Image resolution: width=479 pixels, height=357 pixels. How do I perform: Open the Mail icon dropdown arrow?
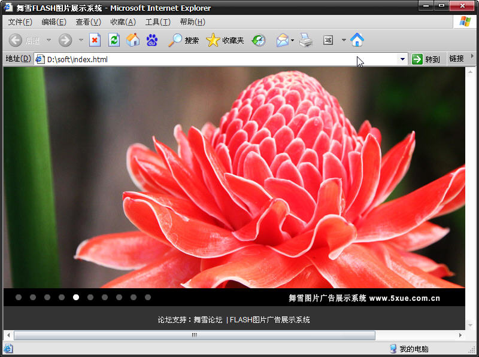click(x=293, y=40)
